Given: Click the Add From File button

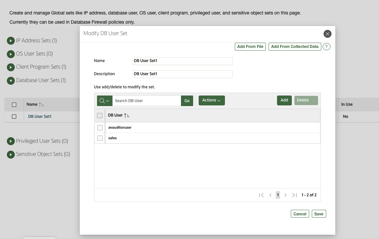Looking at the screenshot, I should [250, 47].
